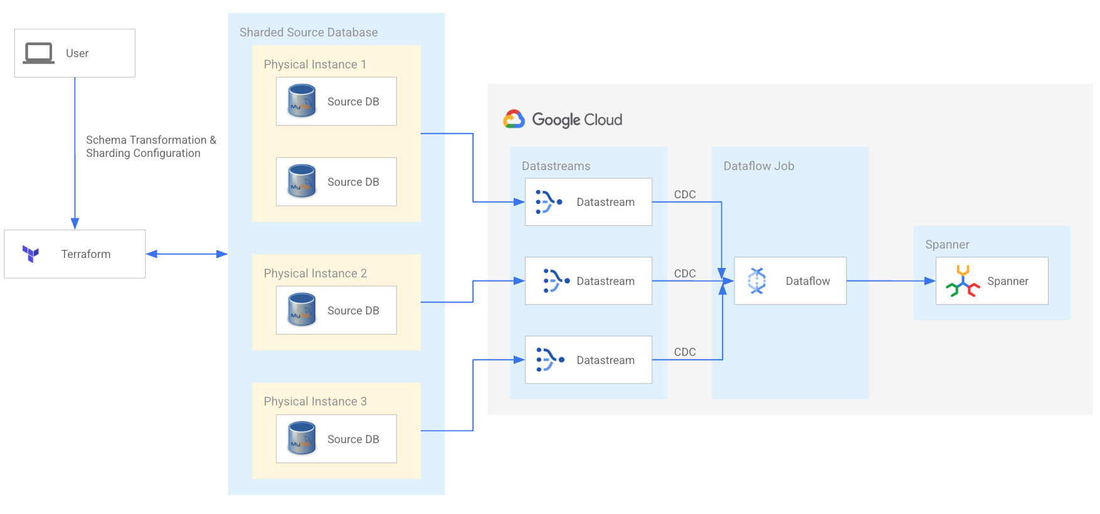
Task: Click the Sharded Source Database title
Action: [309, 33]
